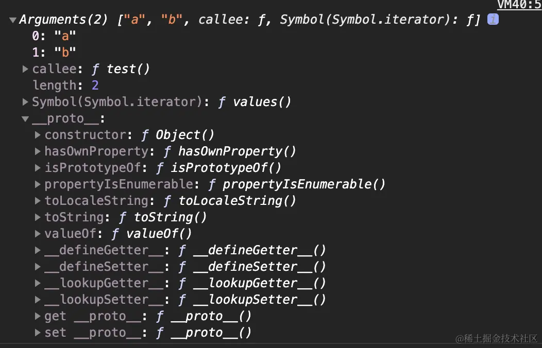The width and height of the screenshot is (542, 348).
Task: Click the f test() function value
Action: click(x=121, y=69)
